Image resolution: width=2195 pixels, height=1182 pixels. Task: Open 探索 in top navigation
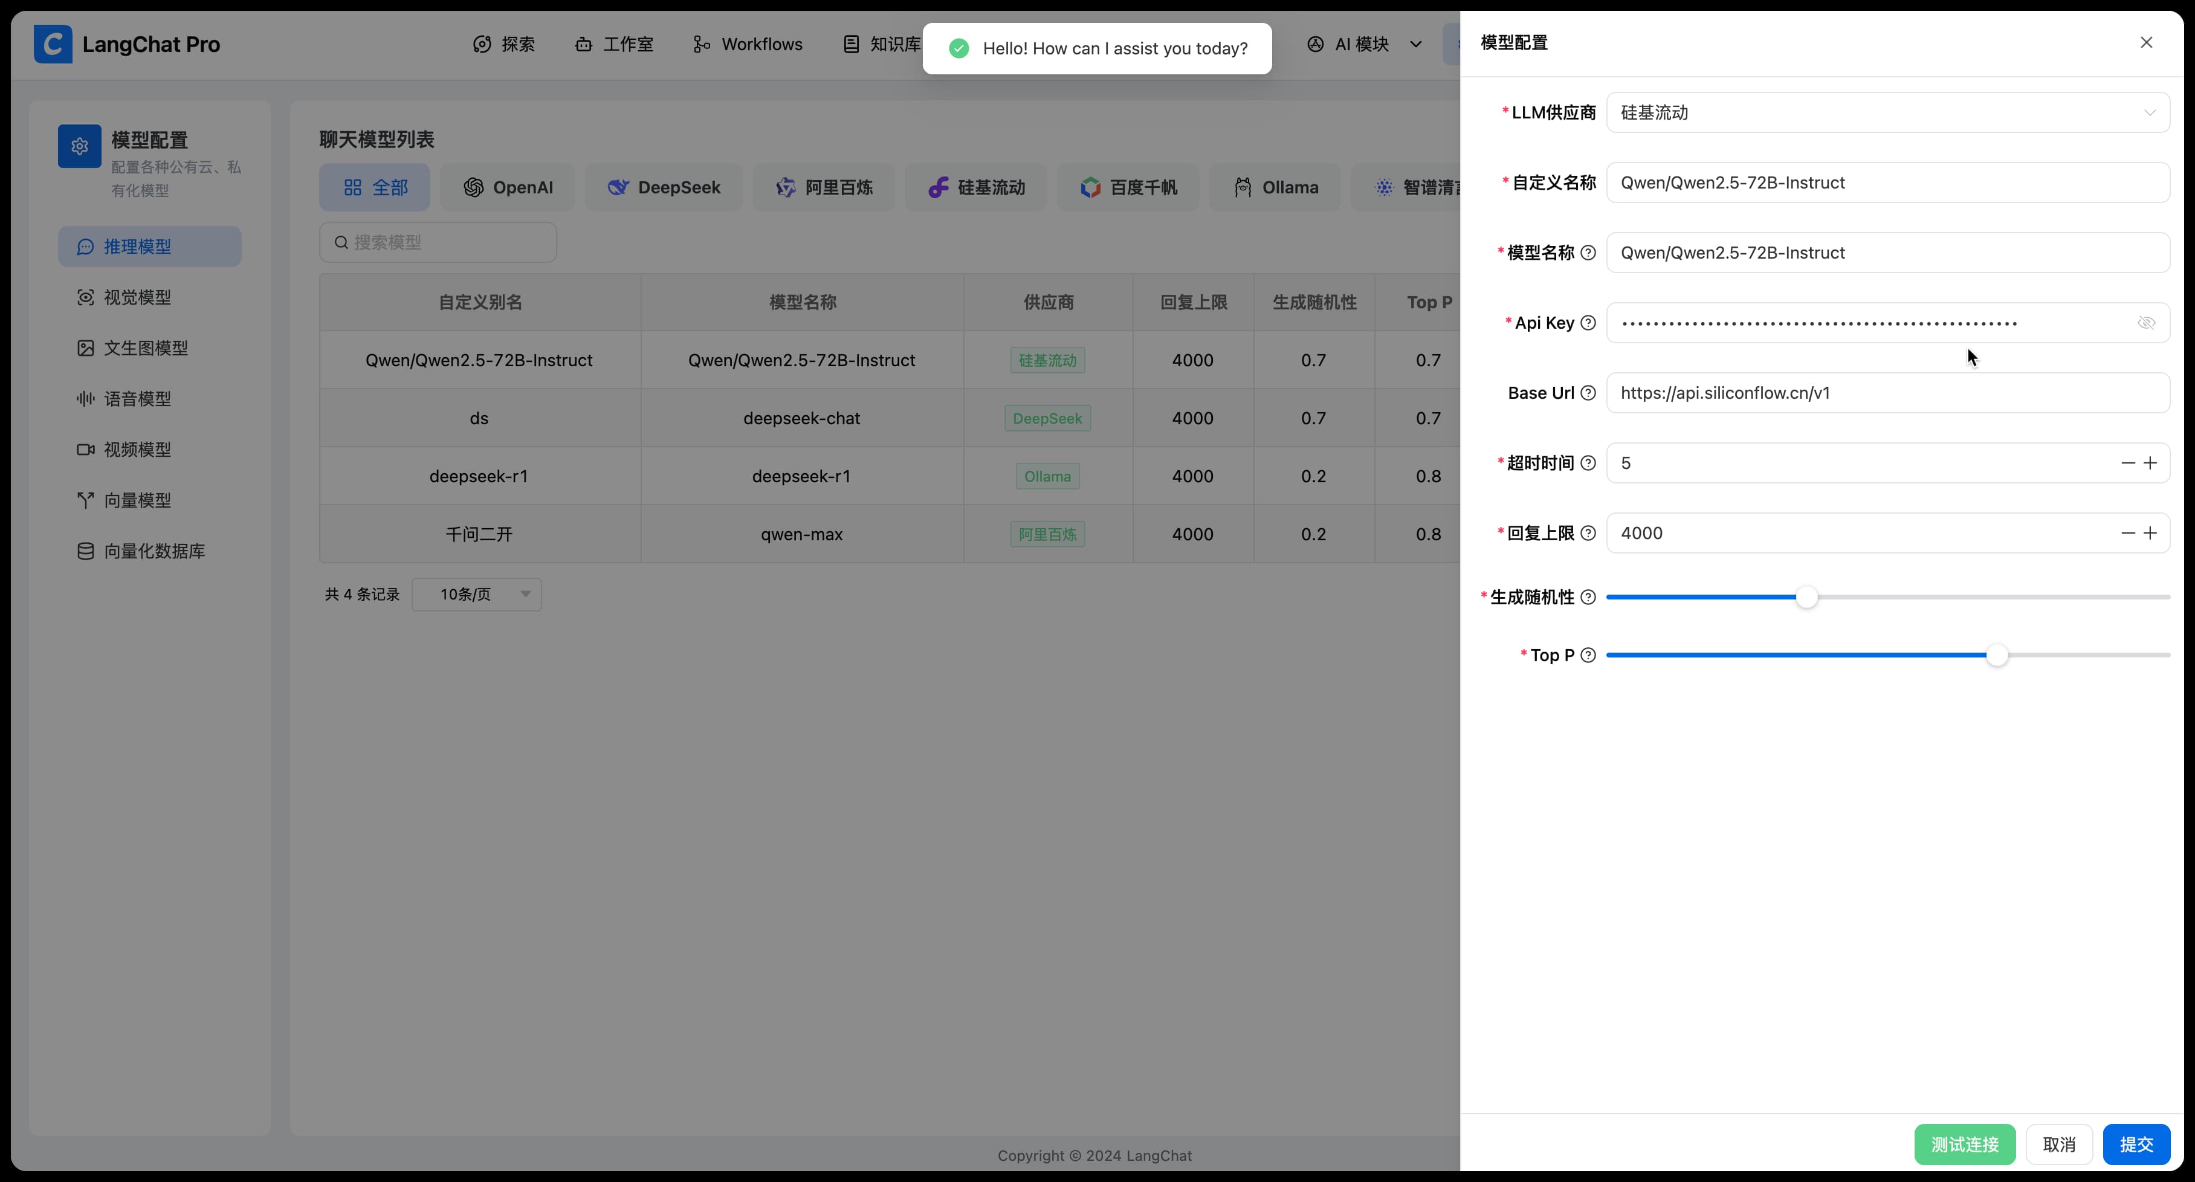point(505,44)
